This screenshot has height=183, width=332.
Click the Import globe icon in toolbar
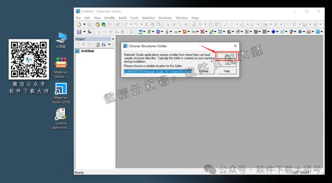(103, 24)
